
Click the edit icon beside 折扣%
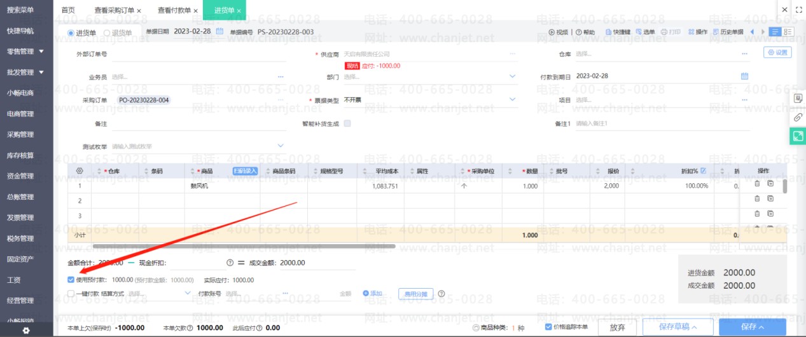click(x=703, y=170)
